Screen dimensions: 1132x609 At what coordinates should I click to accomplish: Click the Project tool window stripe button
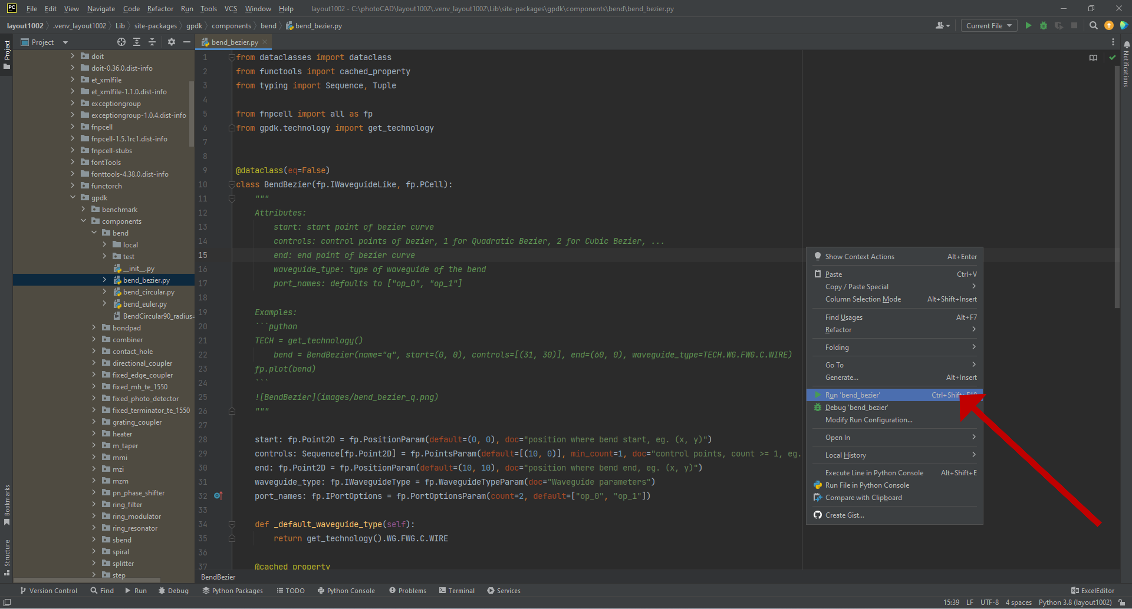[x=7, y=55]
